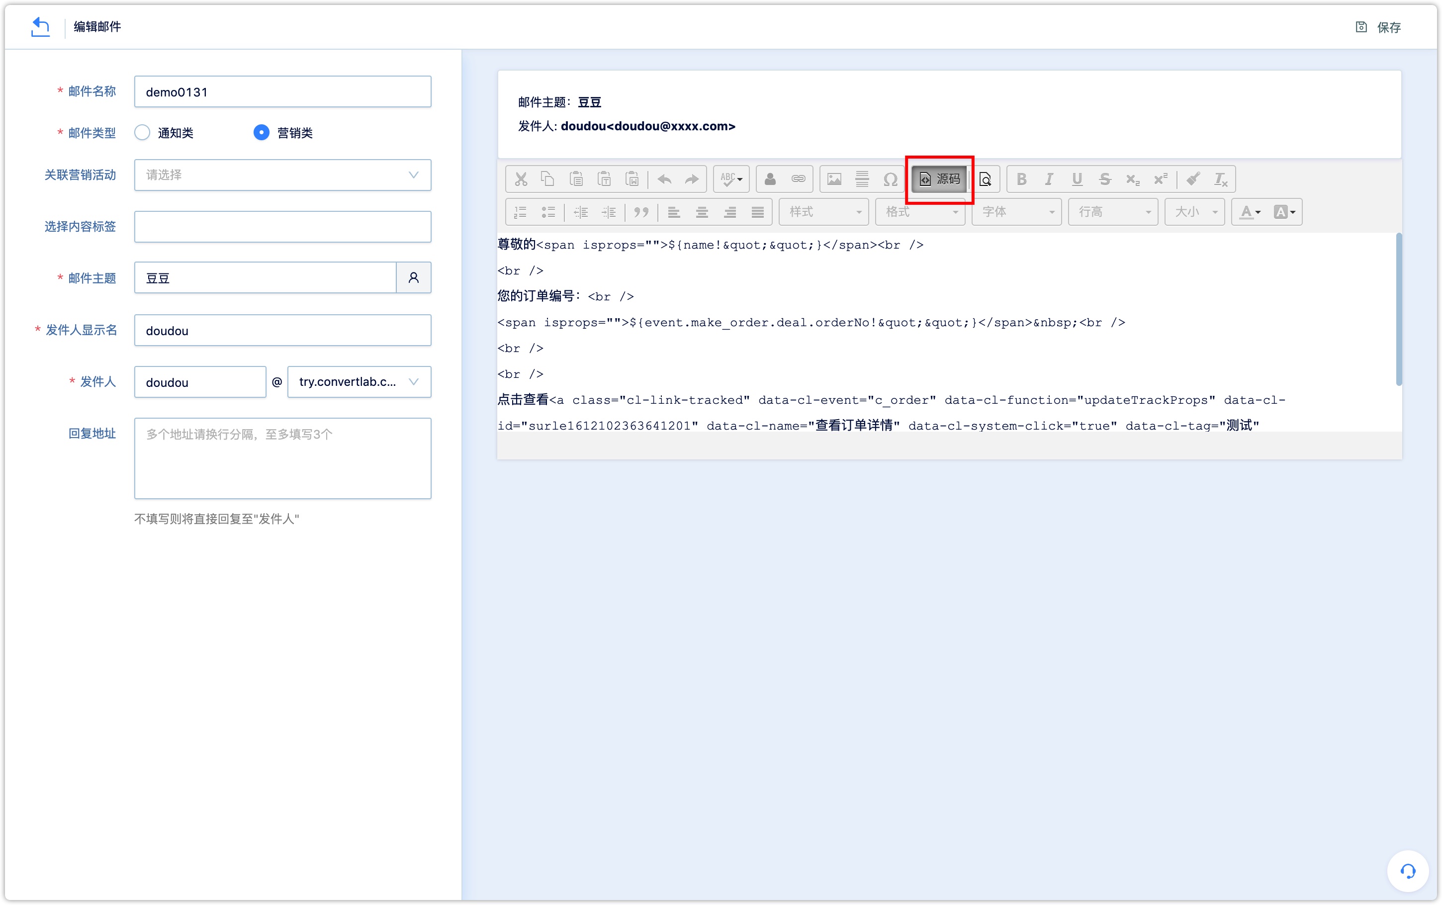Open the text color picker
This screenshot has width=1442, height=905.
pos(1250,212)
